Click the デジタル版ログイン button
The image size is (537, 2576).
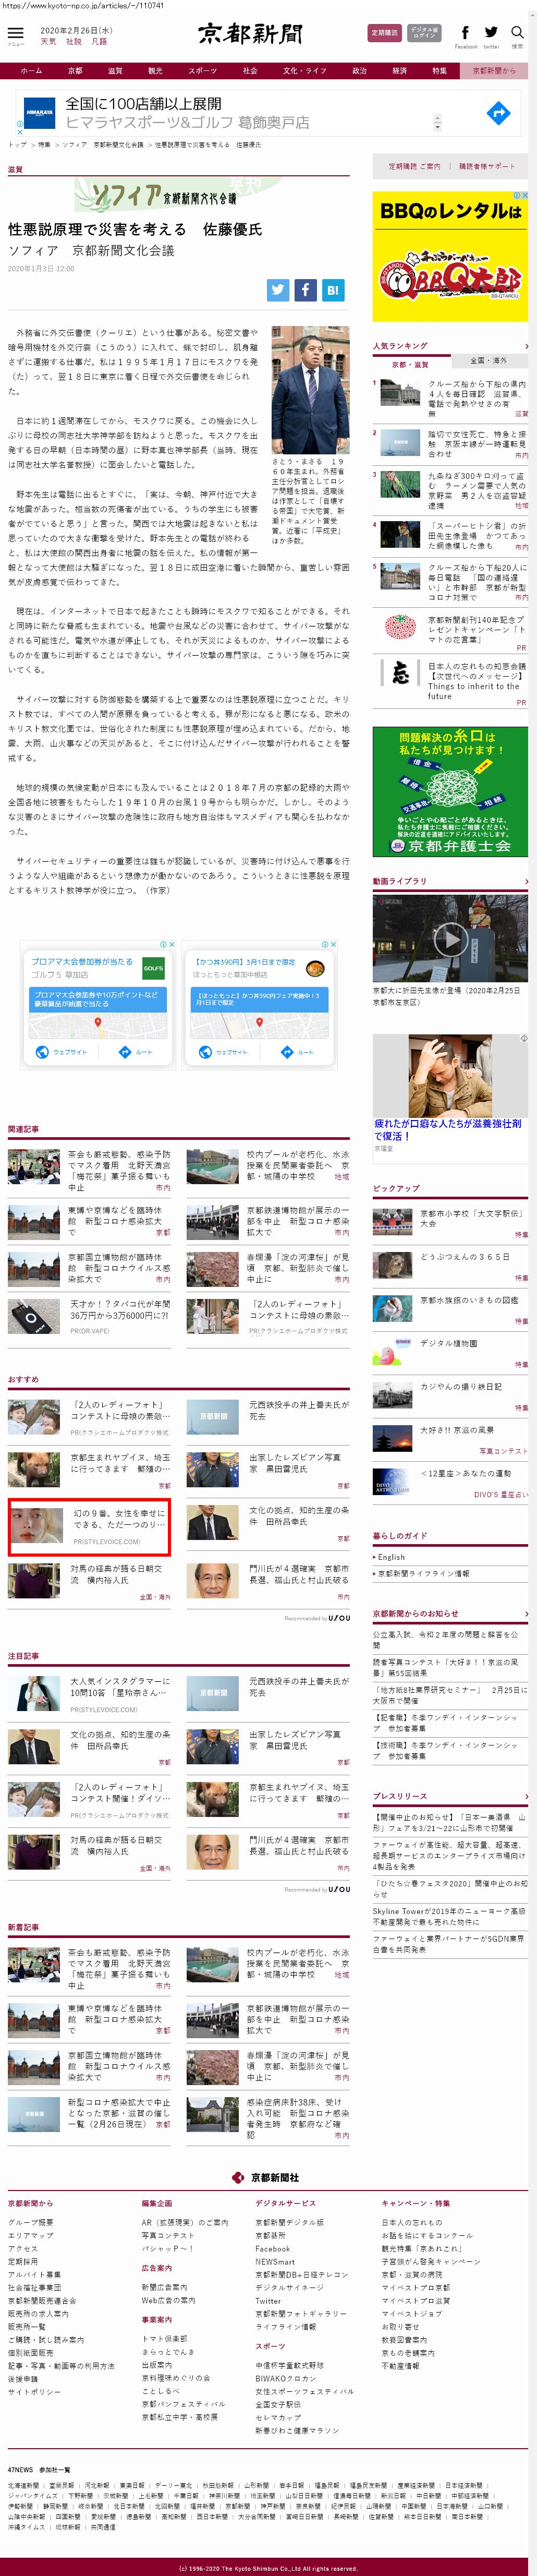(x=424, y=33)
